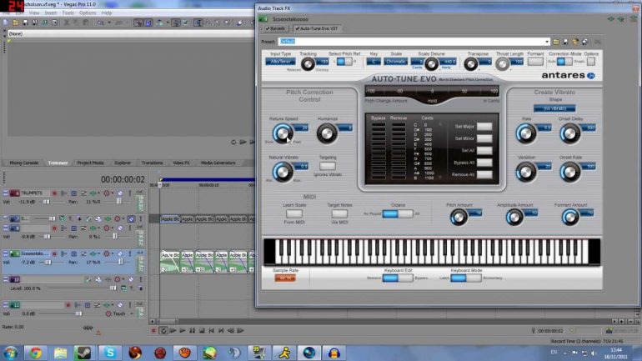Click the Set Major button
The width and height of the screenshot is (642, 361).
pos(484,127)
